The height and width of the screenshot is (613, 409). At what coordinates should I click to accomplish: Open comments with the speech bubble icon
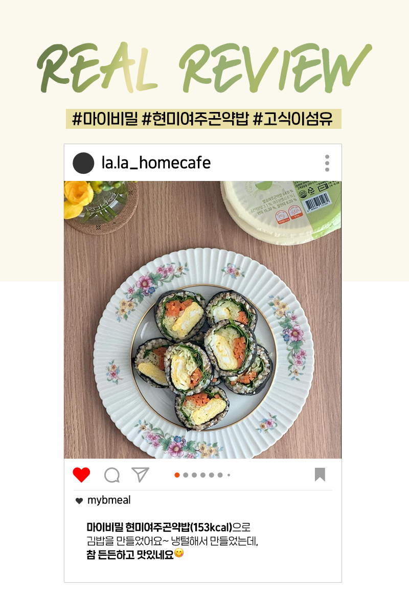[112, 475]
